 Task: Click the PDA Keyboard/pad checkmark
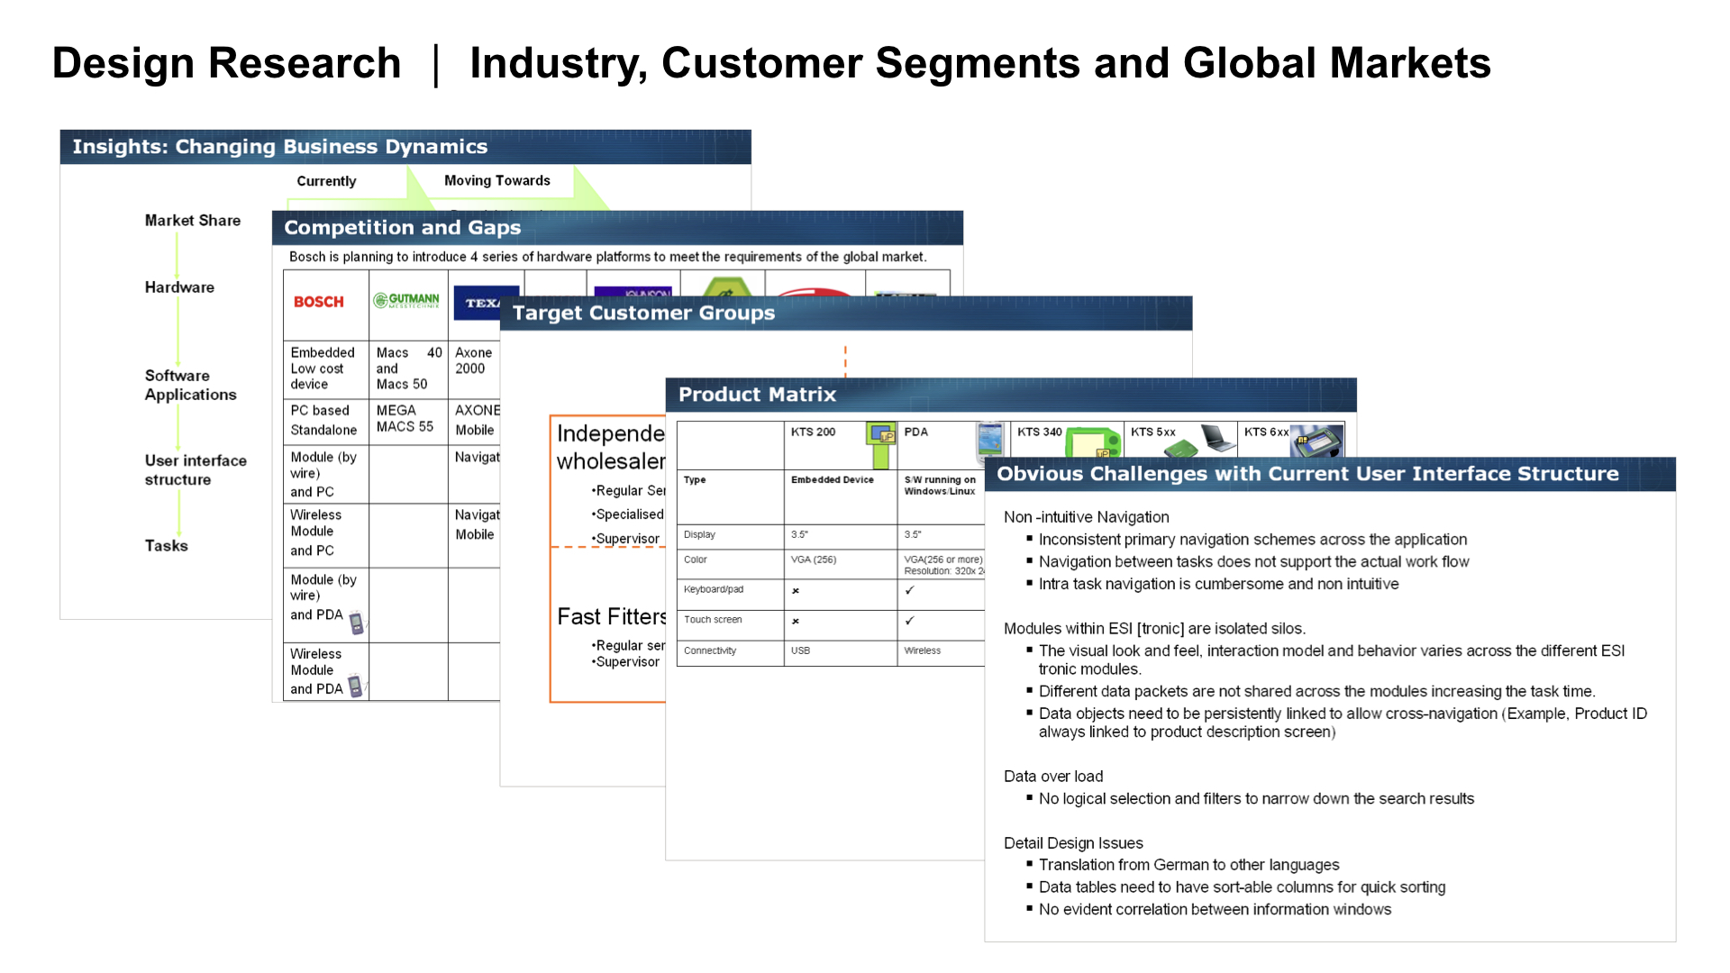tap(909, 591)
